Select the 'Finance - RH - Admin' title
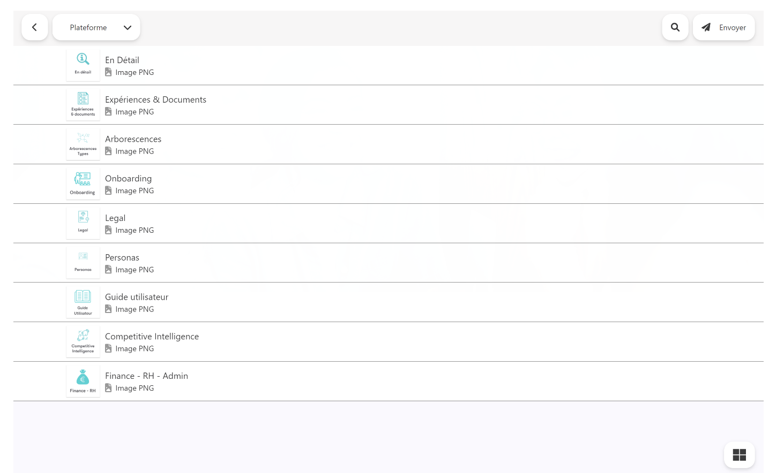Viewport: 769px width, 473px height. [146, 376]
